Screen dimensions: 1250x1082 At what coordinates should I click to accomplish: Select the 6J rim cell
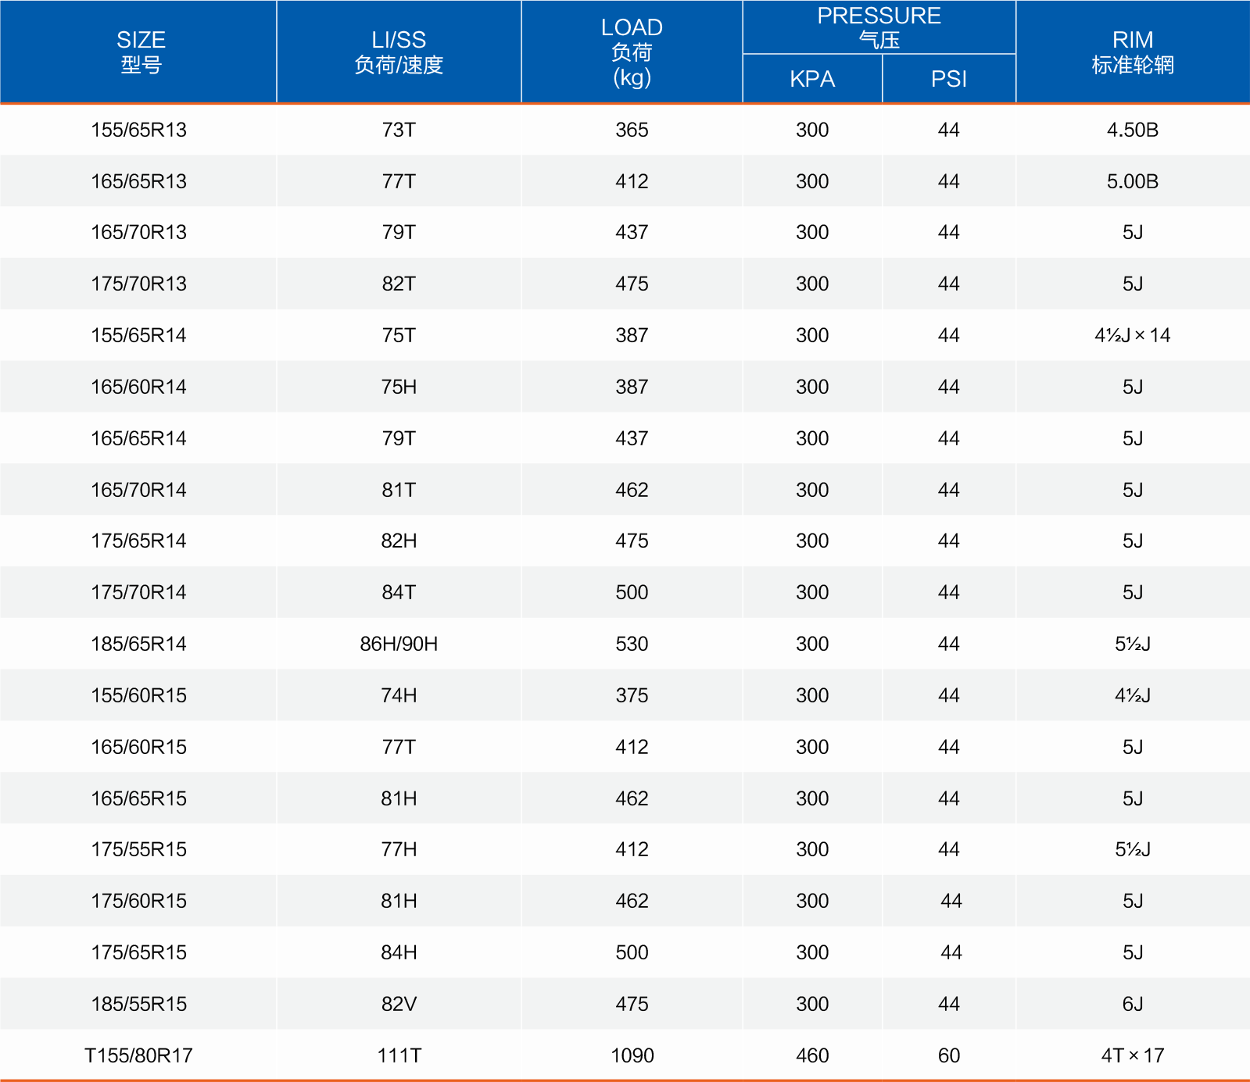tap(1133, 1004)
